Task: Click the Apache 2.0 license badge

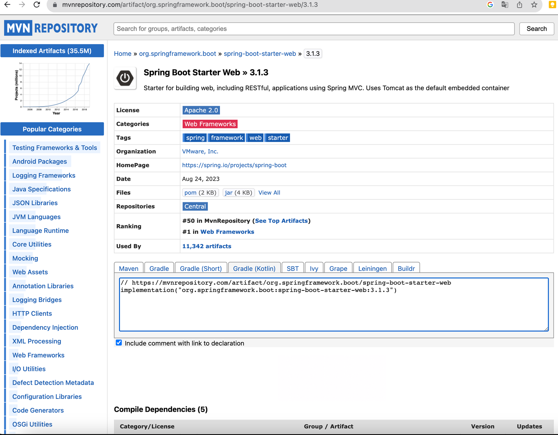Action: (201, 110)
